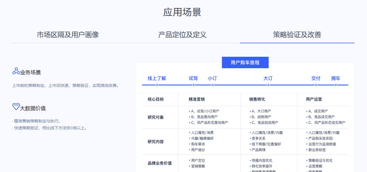Screen dimensions: 367x172
Task: Click the 大订 timeline marker dot
Action: tap(268, 85)
